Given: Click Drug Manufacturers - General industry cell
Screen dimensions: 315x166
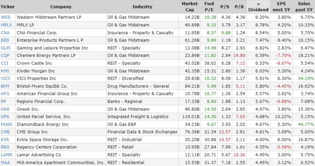Looking at the screenshot, I should pos(138,86).
